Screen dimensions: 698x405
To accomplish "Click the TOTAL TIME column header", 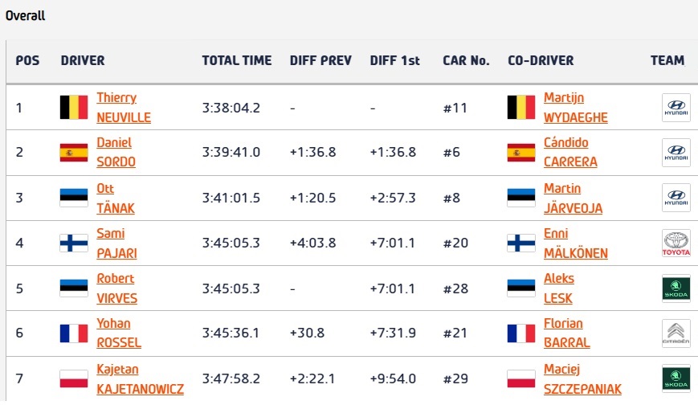I will [x=237, y=60].
